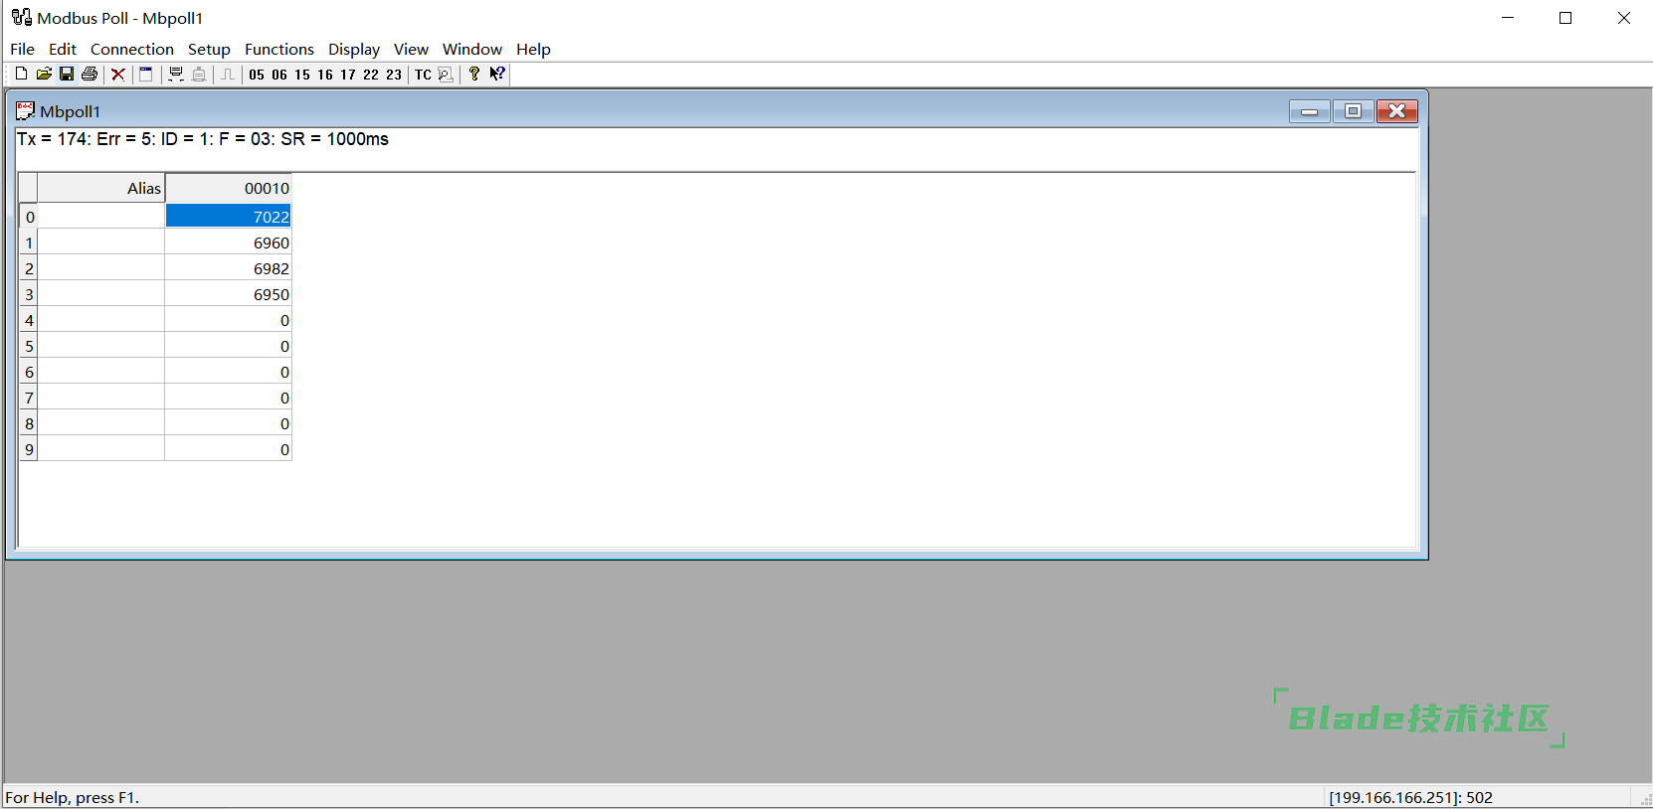
Task: Click the context help pointer icon
Action: pyautogui.click(x=497, y=75)
